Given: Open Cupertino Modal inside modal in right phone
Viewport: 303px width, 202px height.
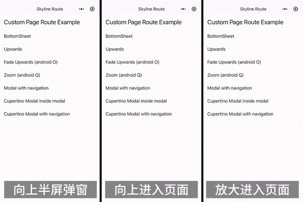Looking at the screenshot, I should [238, 101].
